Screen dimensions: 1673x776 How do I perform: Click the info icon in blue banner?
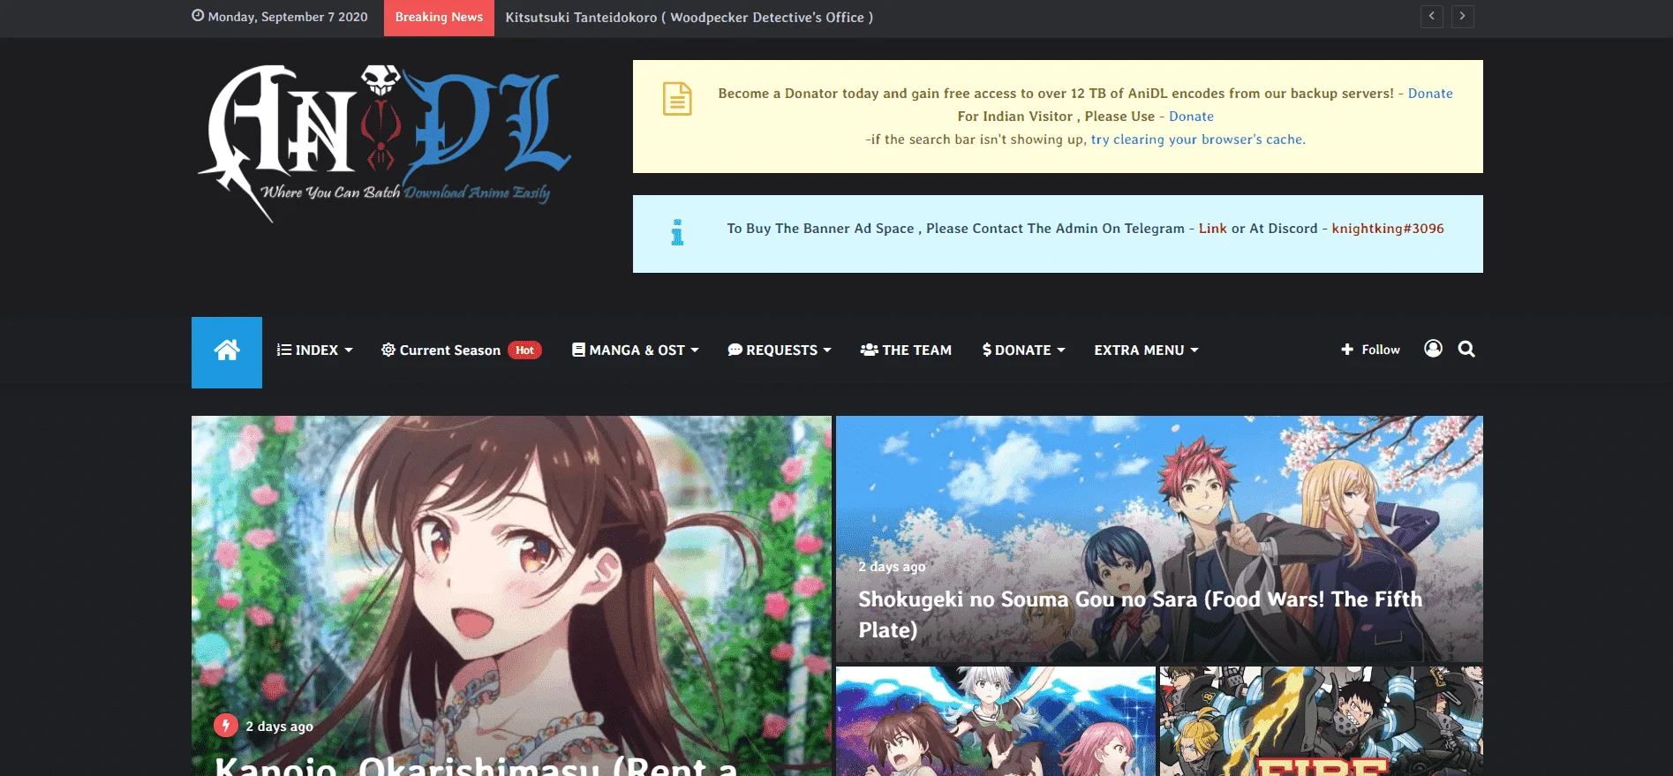677,232
